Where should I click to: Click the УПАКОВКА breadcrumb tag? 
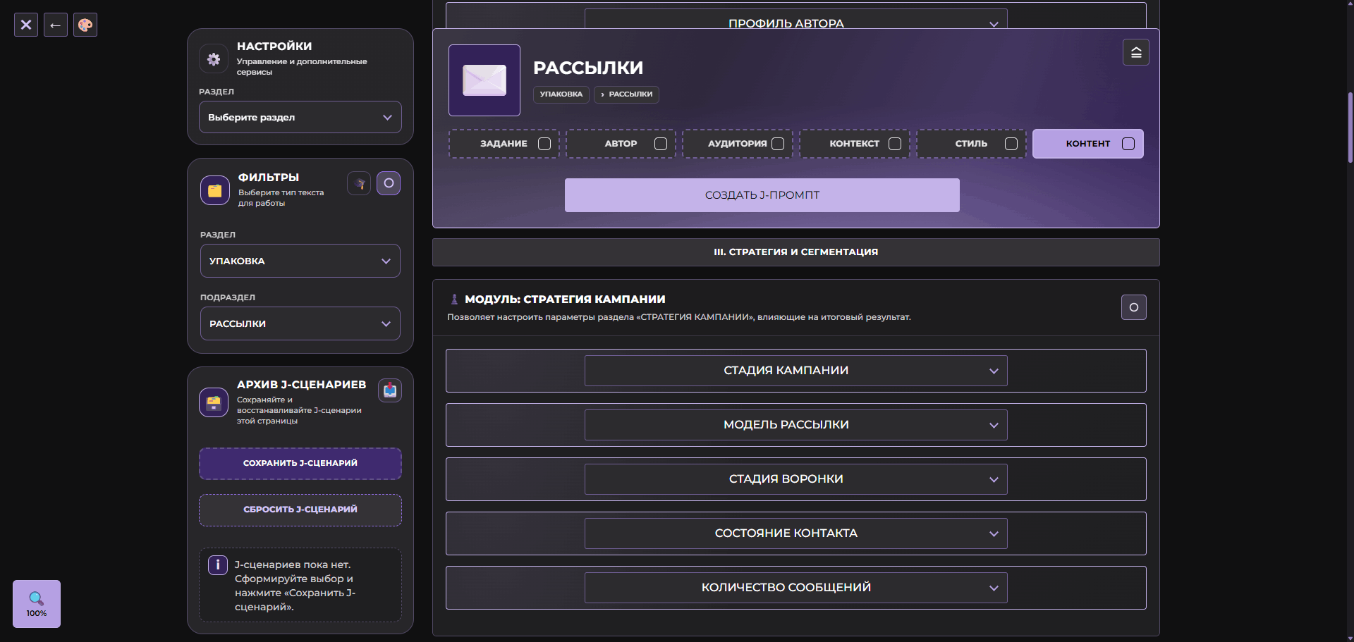tap(561, 94)
